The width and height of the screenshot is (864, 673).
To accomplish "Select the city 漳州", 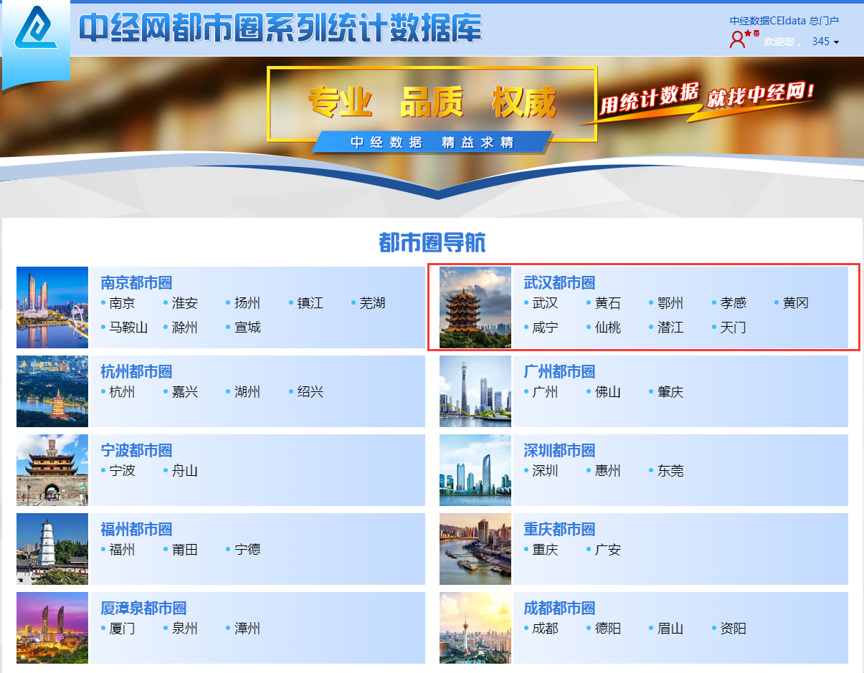I will (x=247, y=629).
